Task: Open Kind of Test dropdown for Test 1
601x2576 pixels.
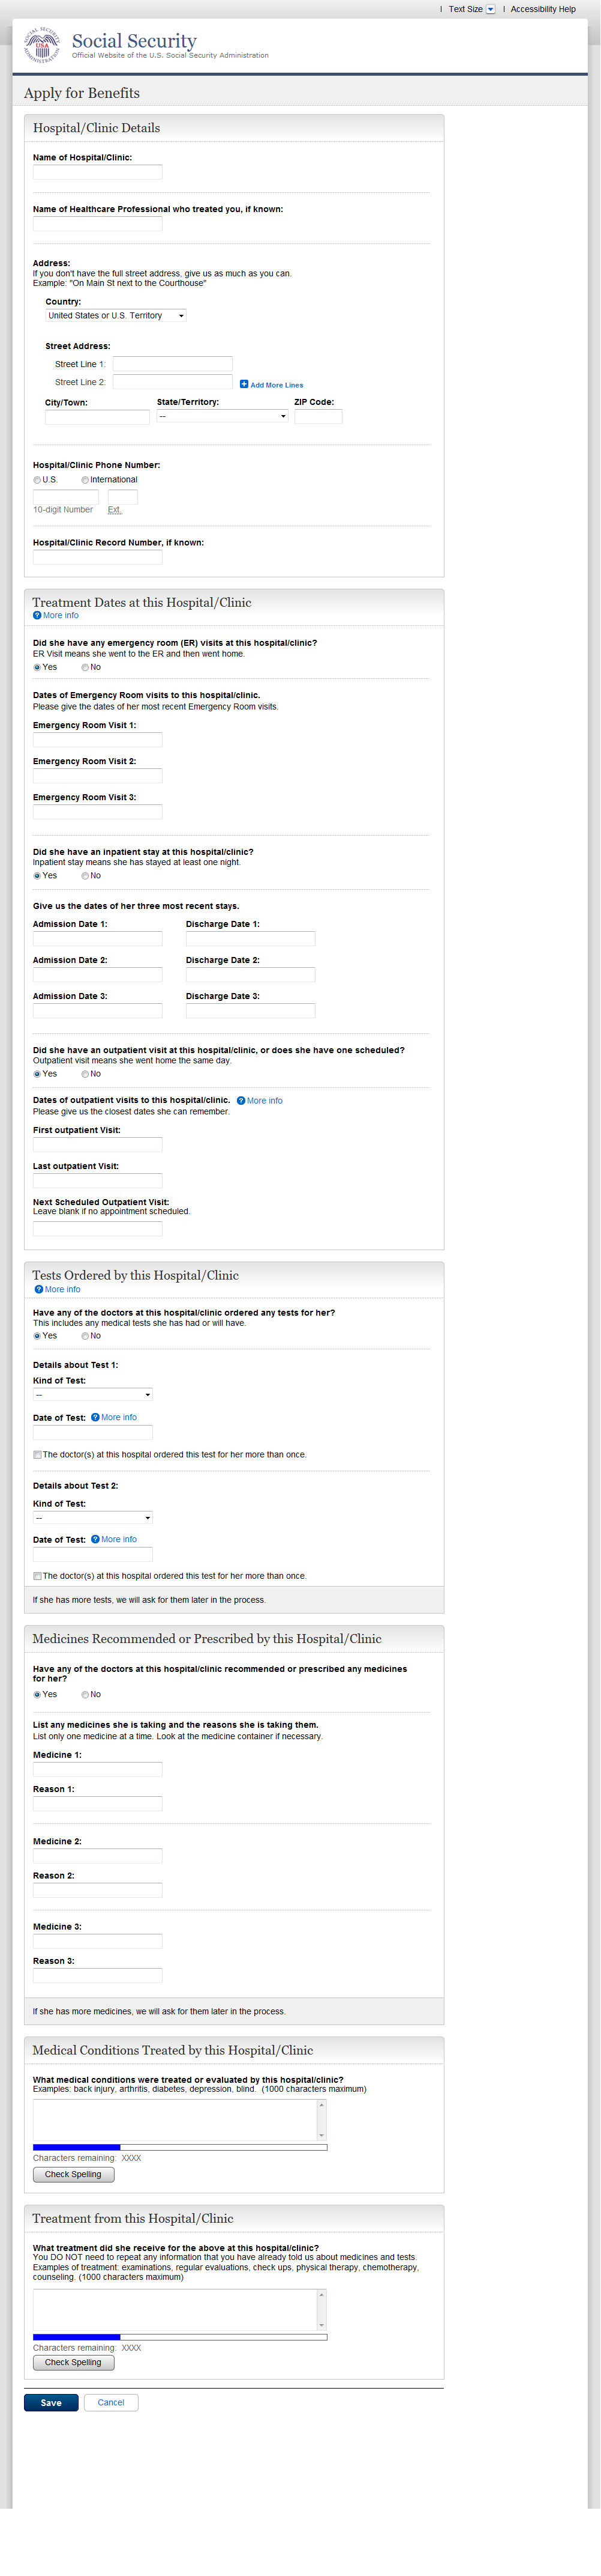Action: point(92,1394)
